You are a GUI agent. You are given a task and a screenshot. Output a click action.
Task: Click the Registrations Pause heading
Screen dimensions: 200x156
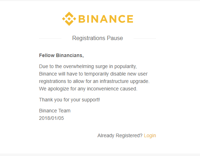coord(98,38)
